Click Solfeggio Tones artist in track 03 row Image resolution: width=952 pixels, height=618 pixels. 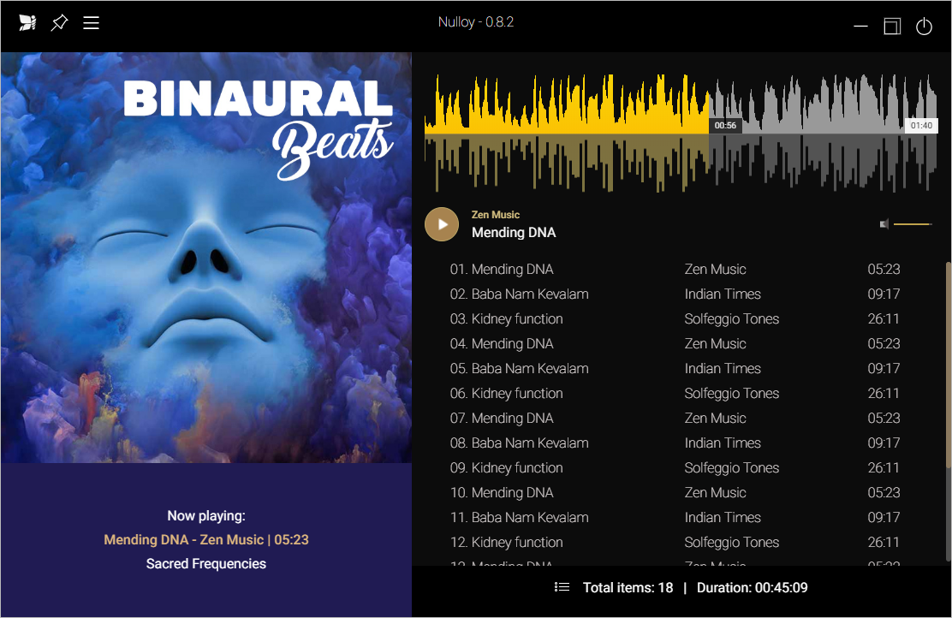[x=732, y=319]
